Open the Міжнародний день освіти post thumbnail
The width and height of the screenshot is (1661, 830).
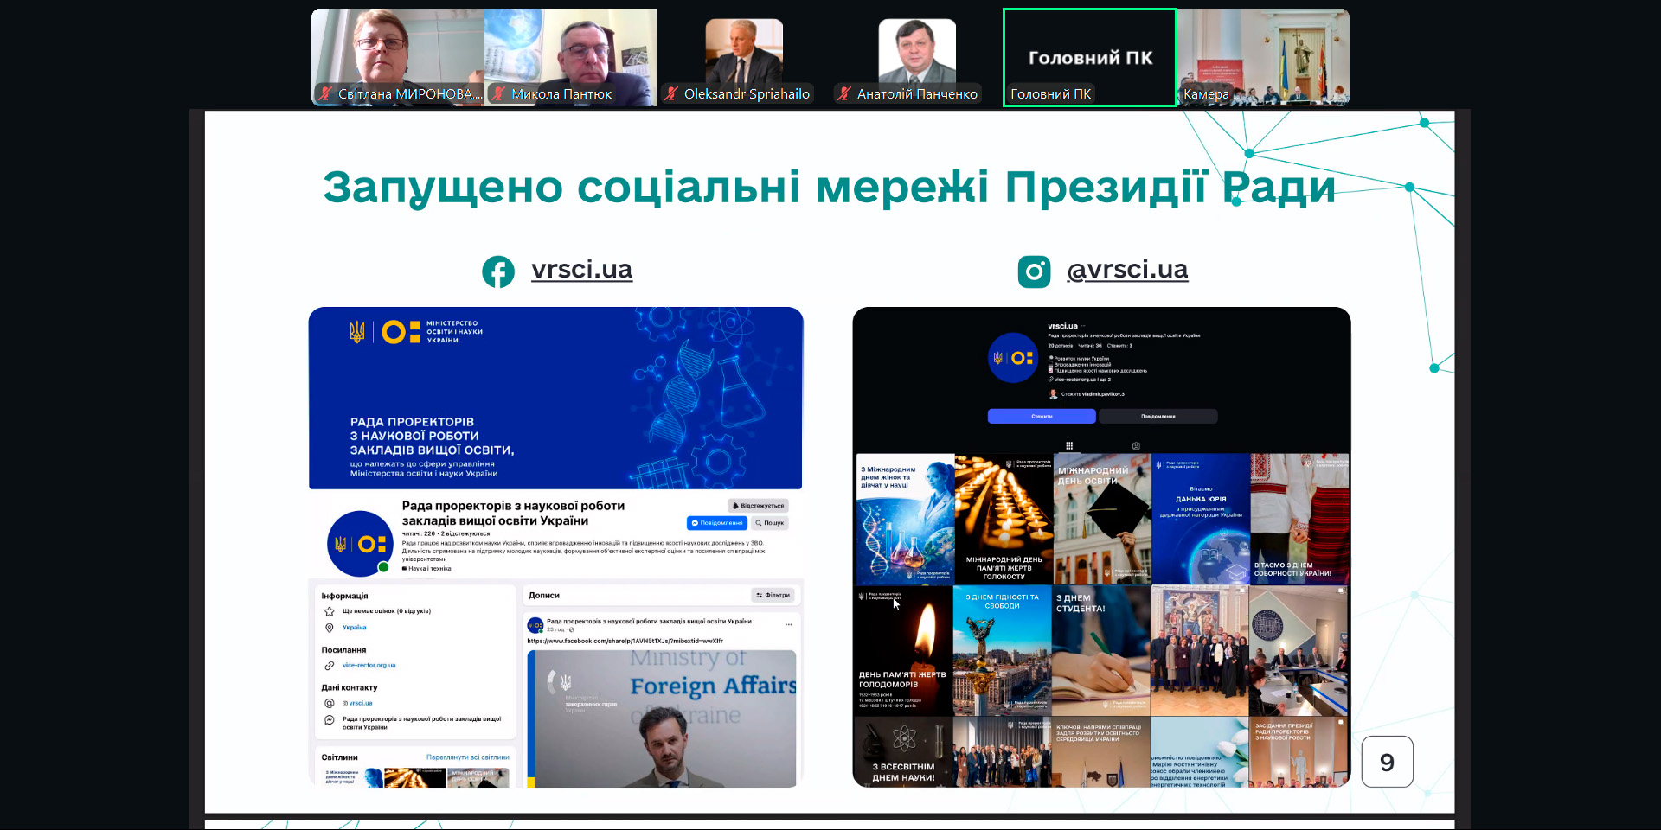pyautogui.click(x=1102, y=519)
